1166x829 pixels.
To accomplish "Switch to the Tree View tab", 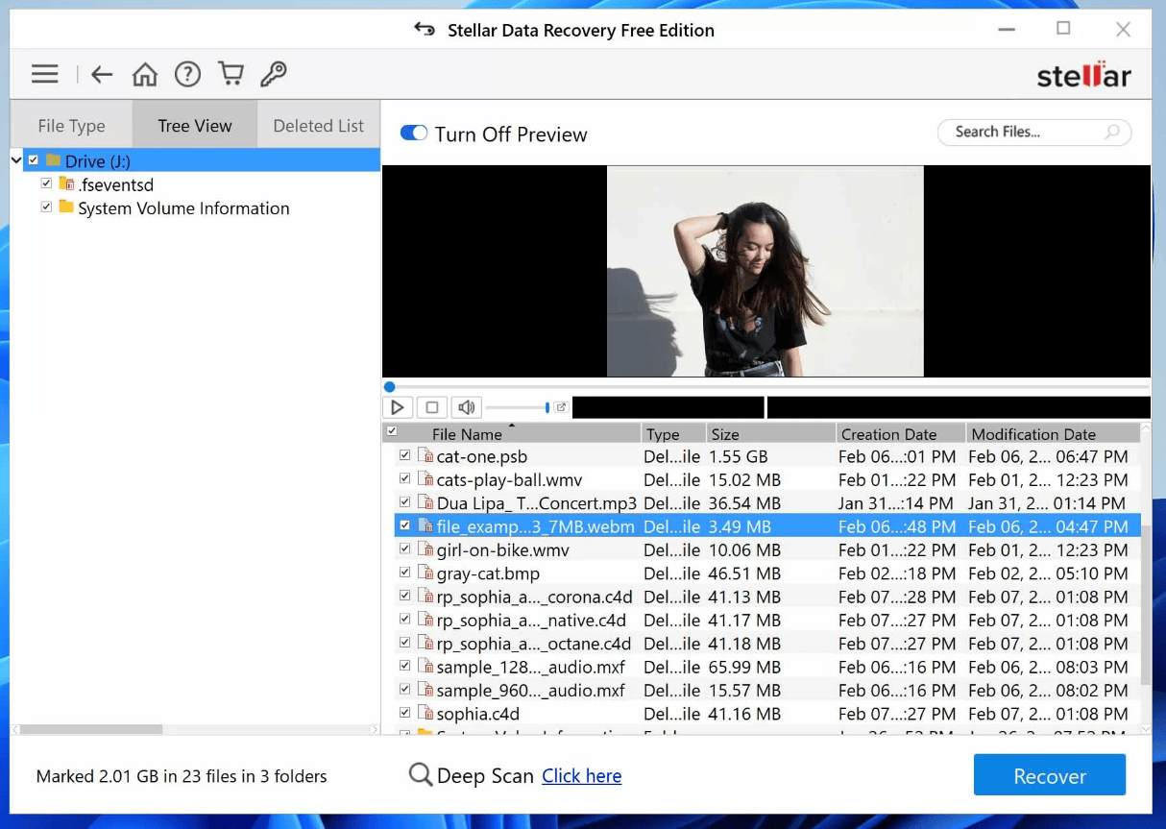I will 195,126.
